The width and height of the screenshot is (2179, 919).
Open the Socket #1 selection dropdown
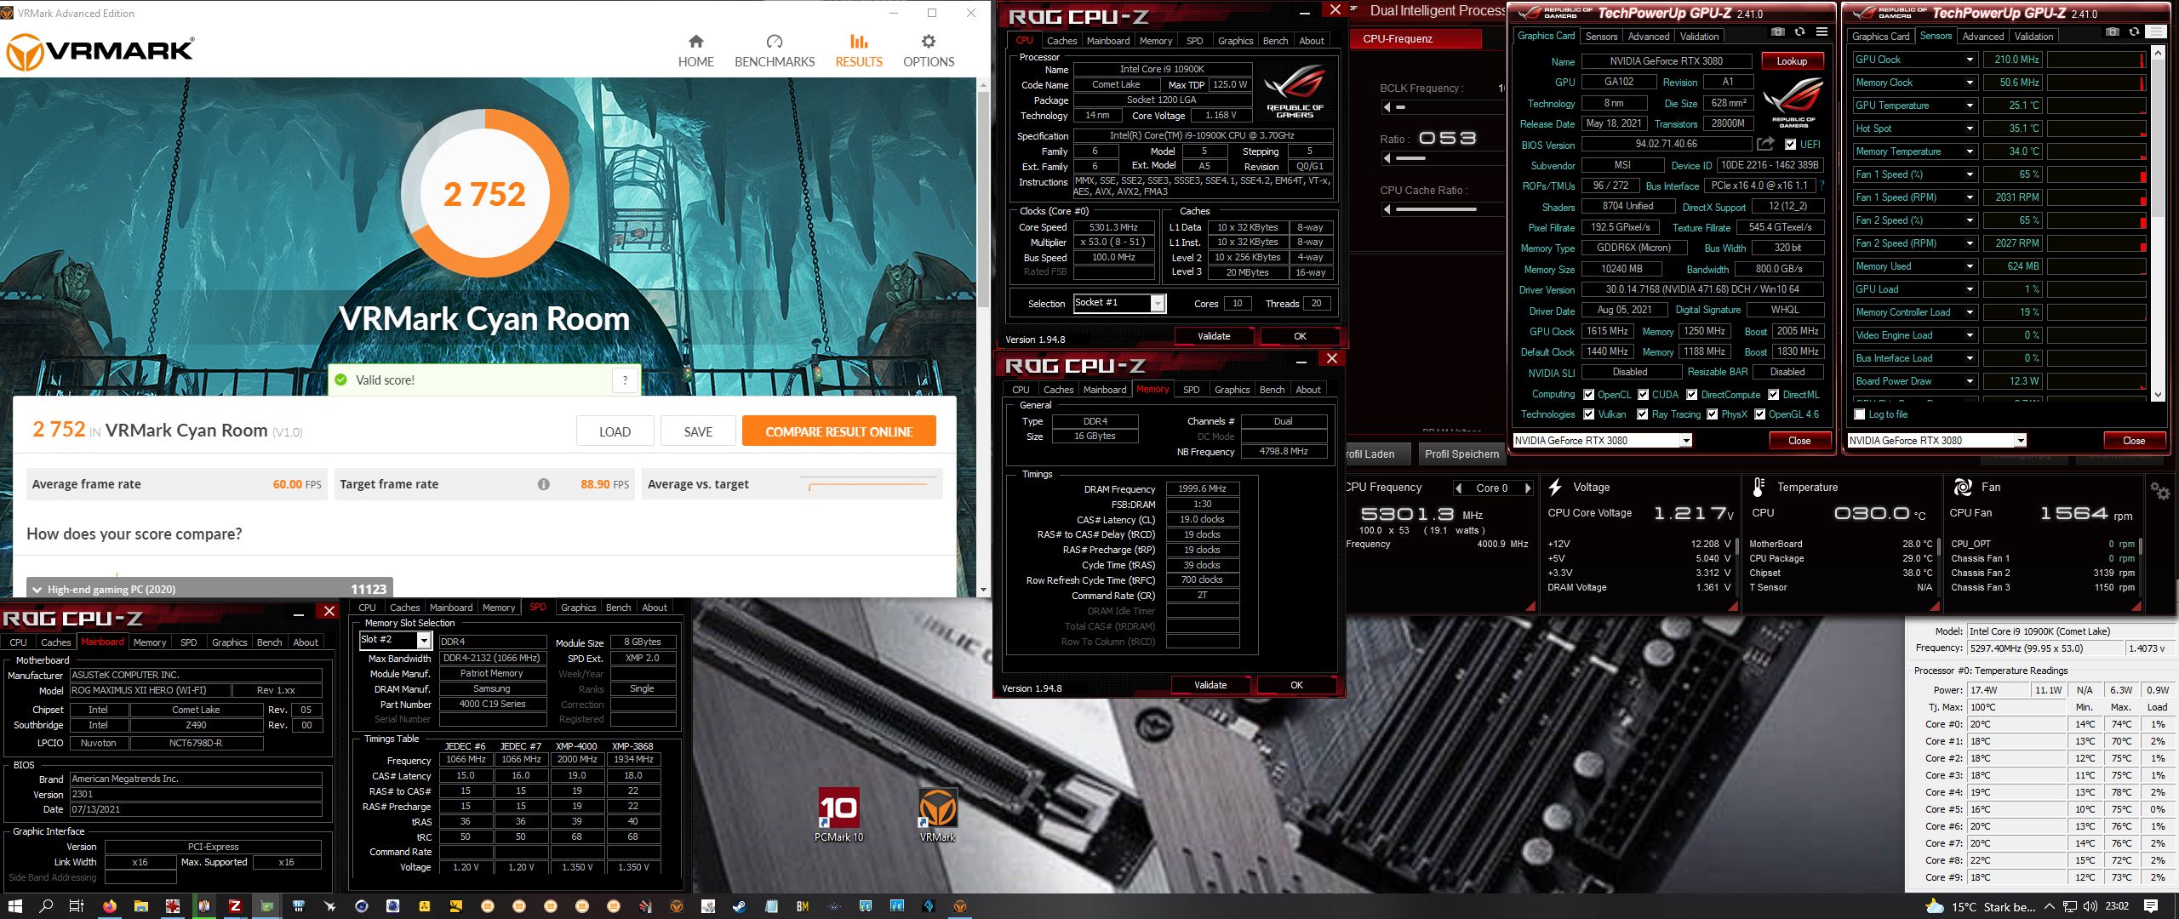(x=1158, y=304)
